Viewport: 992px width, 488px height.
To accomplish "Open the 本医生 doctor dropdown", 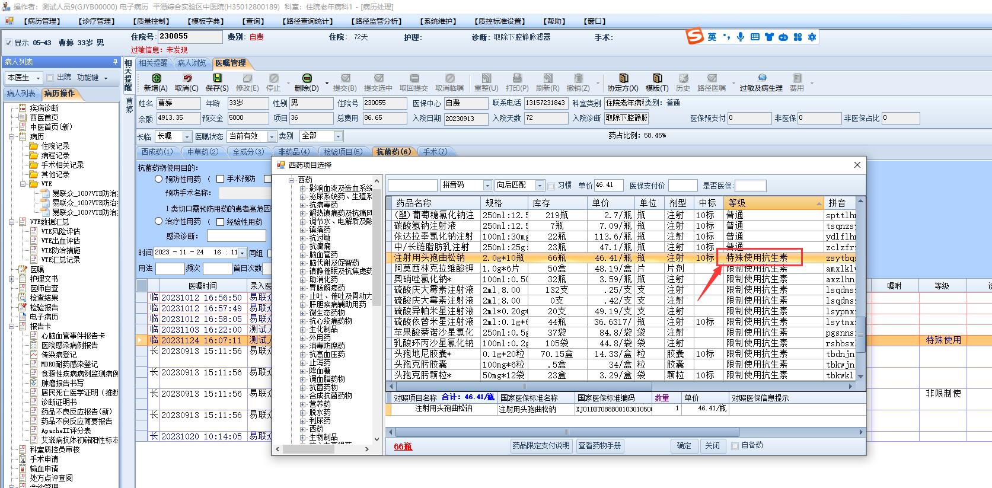I will pyautogui.click(x=39, y=78).
